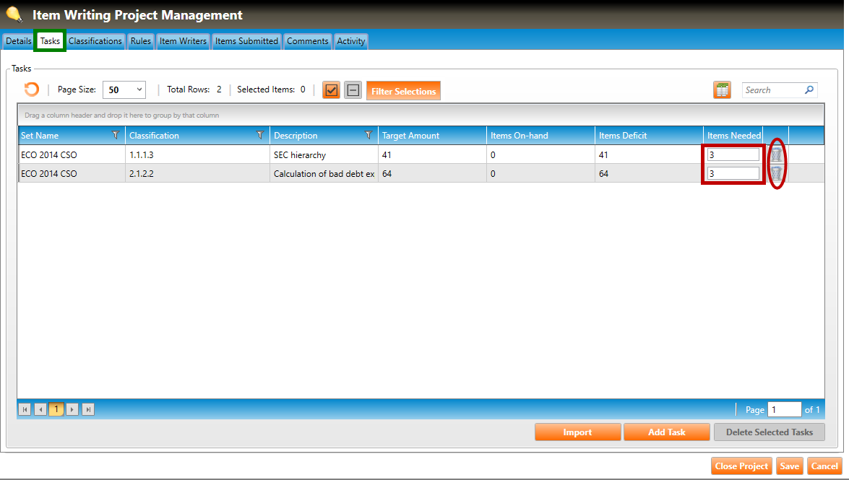Screen dimensions: 849x480
Task: Toggle the Filter Selections button
Action: 403,91
